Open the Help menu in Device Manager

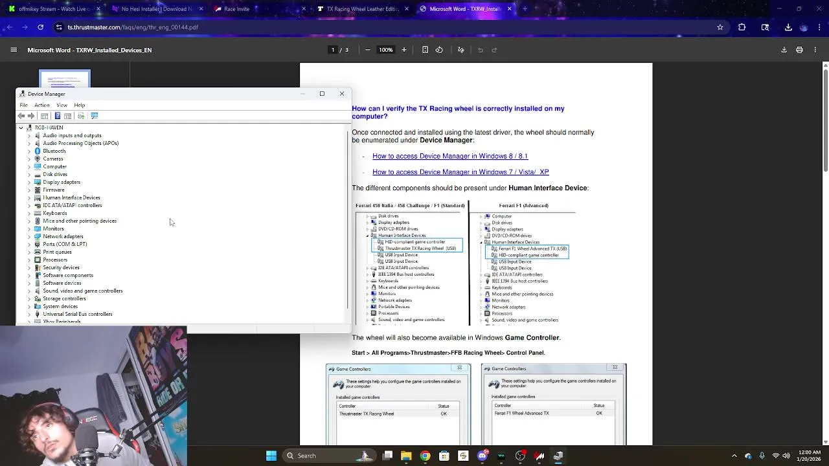point(79,105)
